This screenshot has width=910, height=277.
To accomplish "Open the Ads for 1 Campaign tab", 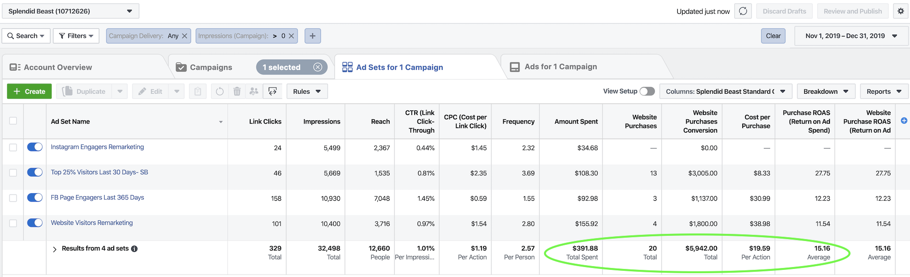I will pos(560,67).
